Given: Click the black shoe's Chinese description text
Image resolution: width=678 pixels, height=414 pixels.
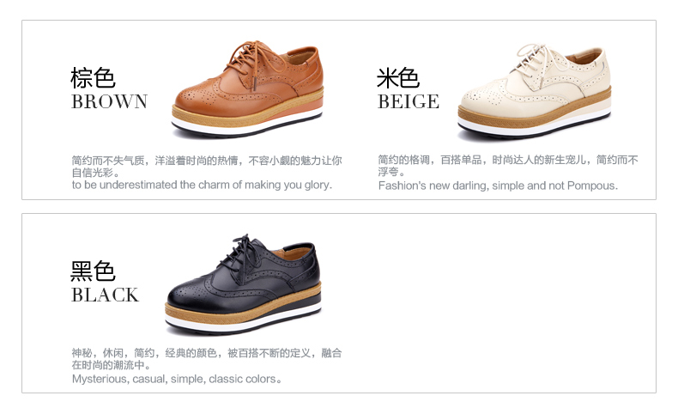Looking at the screenshot, I should (207, 359).
